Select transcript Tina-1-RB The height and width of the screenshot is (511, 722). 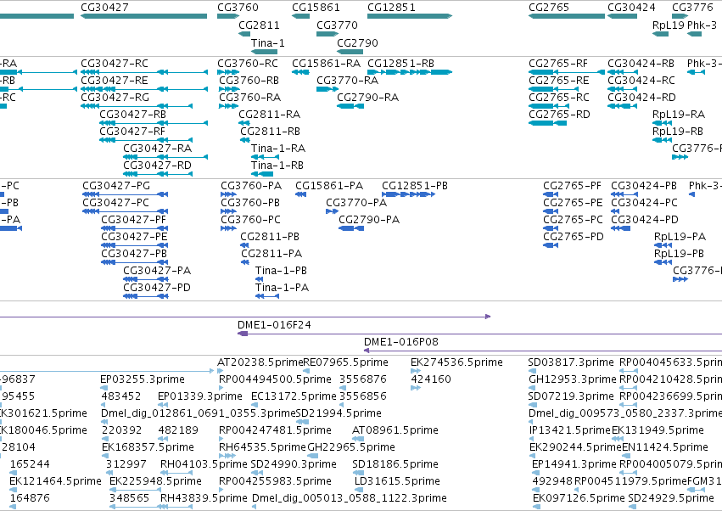[277, 165]
